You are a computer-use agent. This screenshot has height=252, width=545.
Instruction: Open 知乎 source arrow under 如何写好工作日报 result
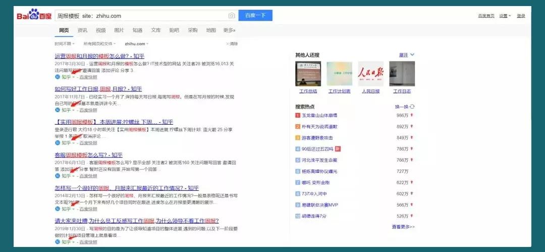73,110
